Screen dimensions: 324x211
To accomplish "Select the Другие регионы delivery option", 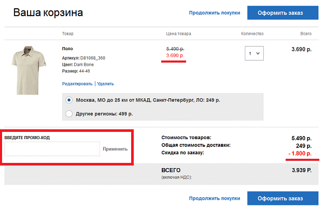I will tap(69, 114).
